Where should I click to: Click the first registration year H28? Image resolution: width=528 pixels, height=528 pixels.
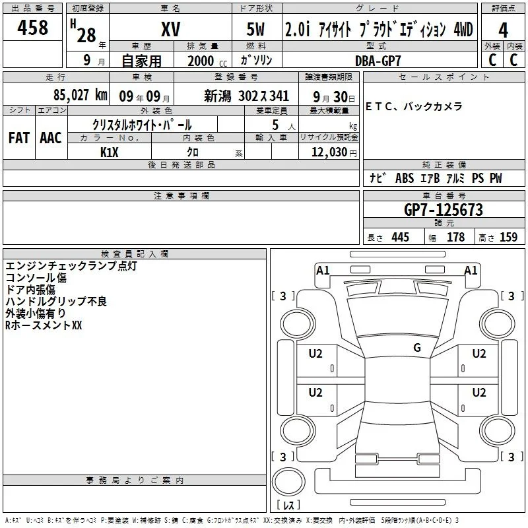[x=83, y=31]
